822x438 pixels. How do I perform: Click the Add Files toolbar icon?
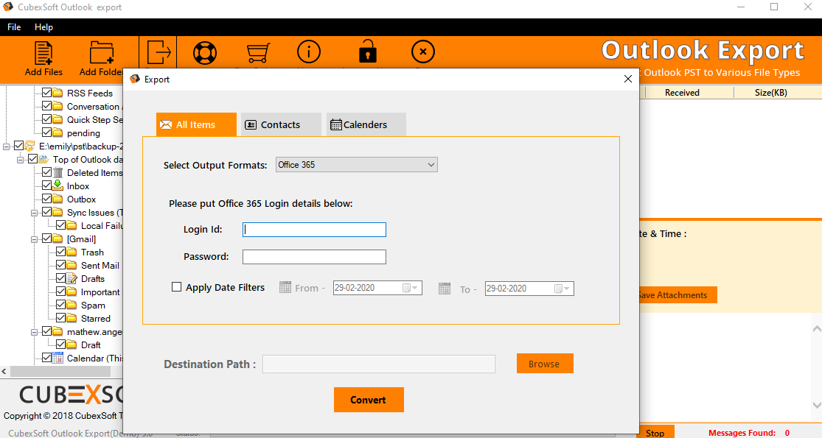click(43, 54)
